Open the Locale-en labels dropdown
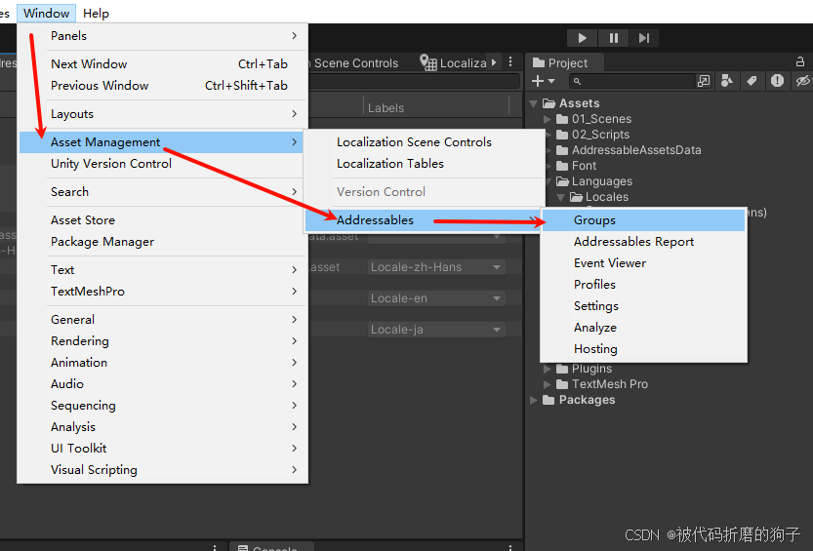The height and width of the screenshot is (551, 813). pos(436,298)
